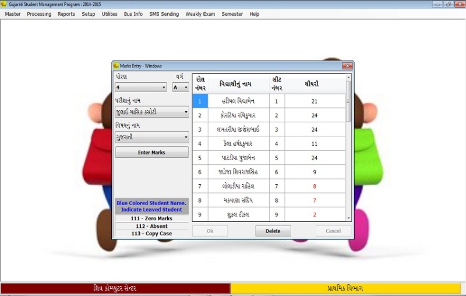Select student name in roll number 2 row
This screenshot has width=466, height=296.
coord(239,115)
